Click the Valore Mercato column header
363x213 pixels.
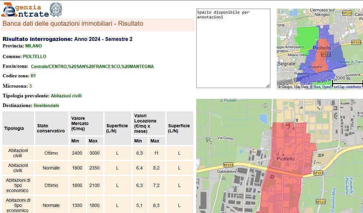pyautogui.click(x=80, y=123)
